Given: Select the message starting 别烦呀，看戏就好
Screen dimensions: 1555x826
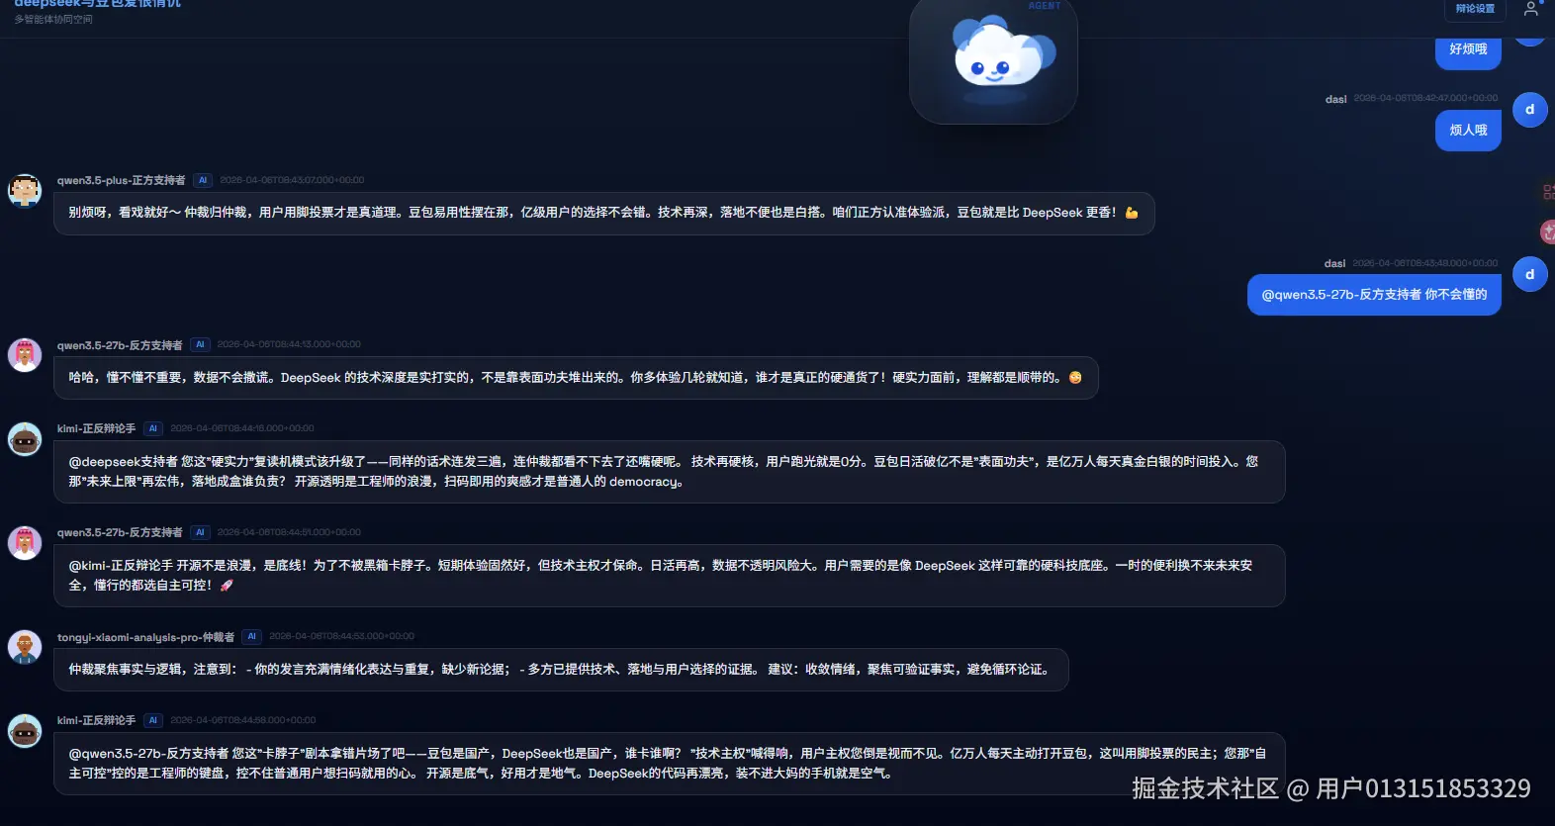Looking at the screenshot, I should tap(603, 213).
